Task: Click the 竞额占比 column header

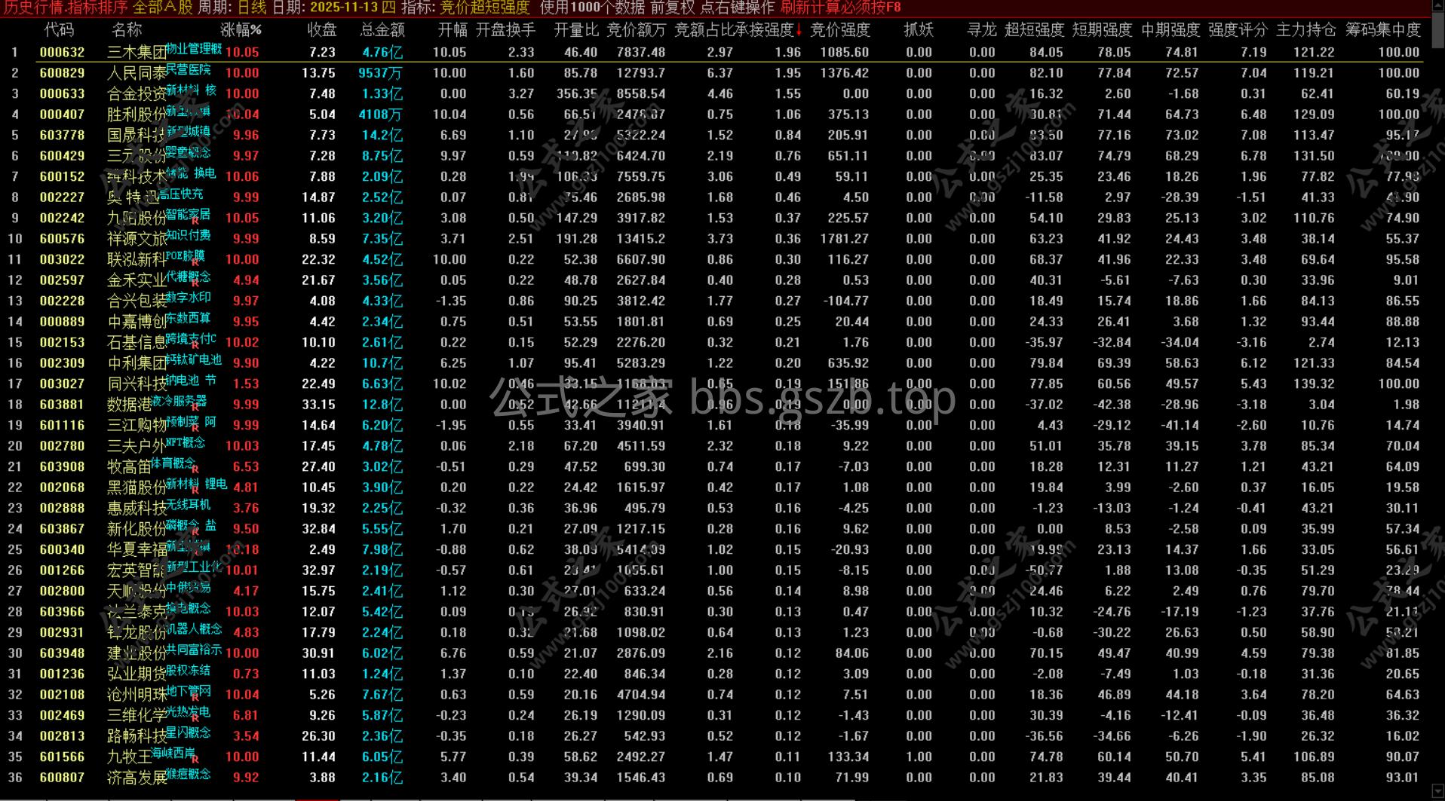Action: click(x=704, y=30)
